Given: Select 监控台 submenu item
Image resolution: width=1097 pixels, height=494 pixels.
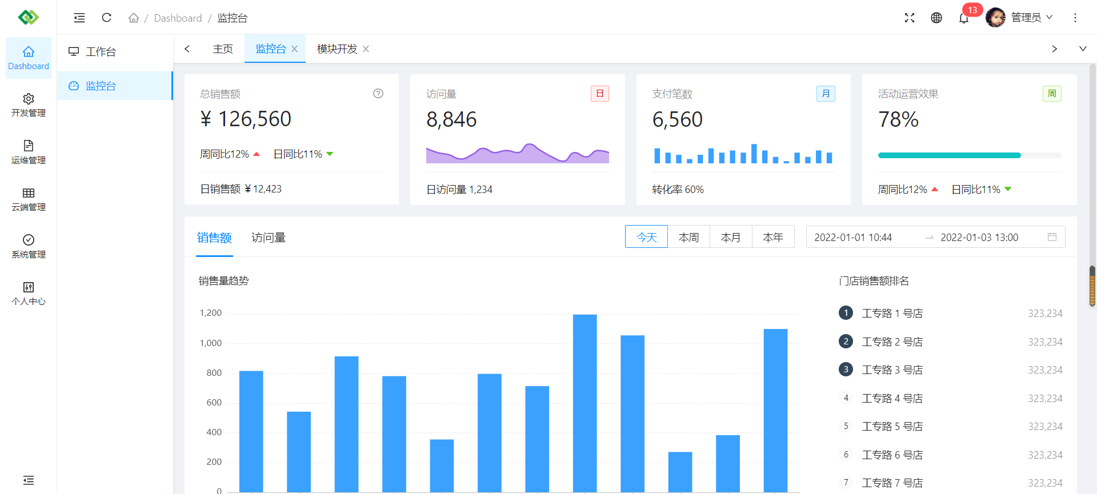Looking at the screenshot, I should (115, 86).
